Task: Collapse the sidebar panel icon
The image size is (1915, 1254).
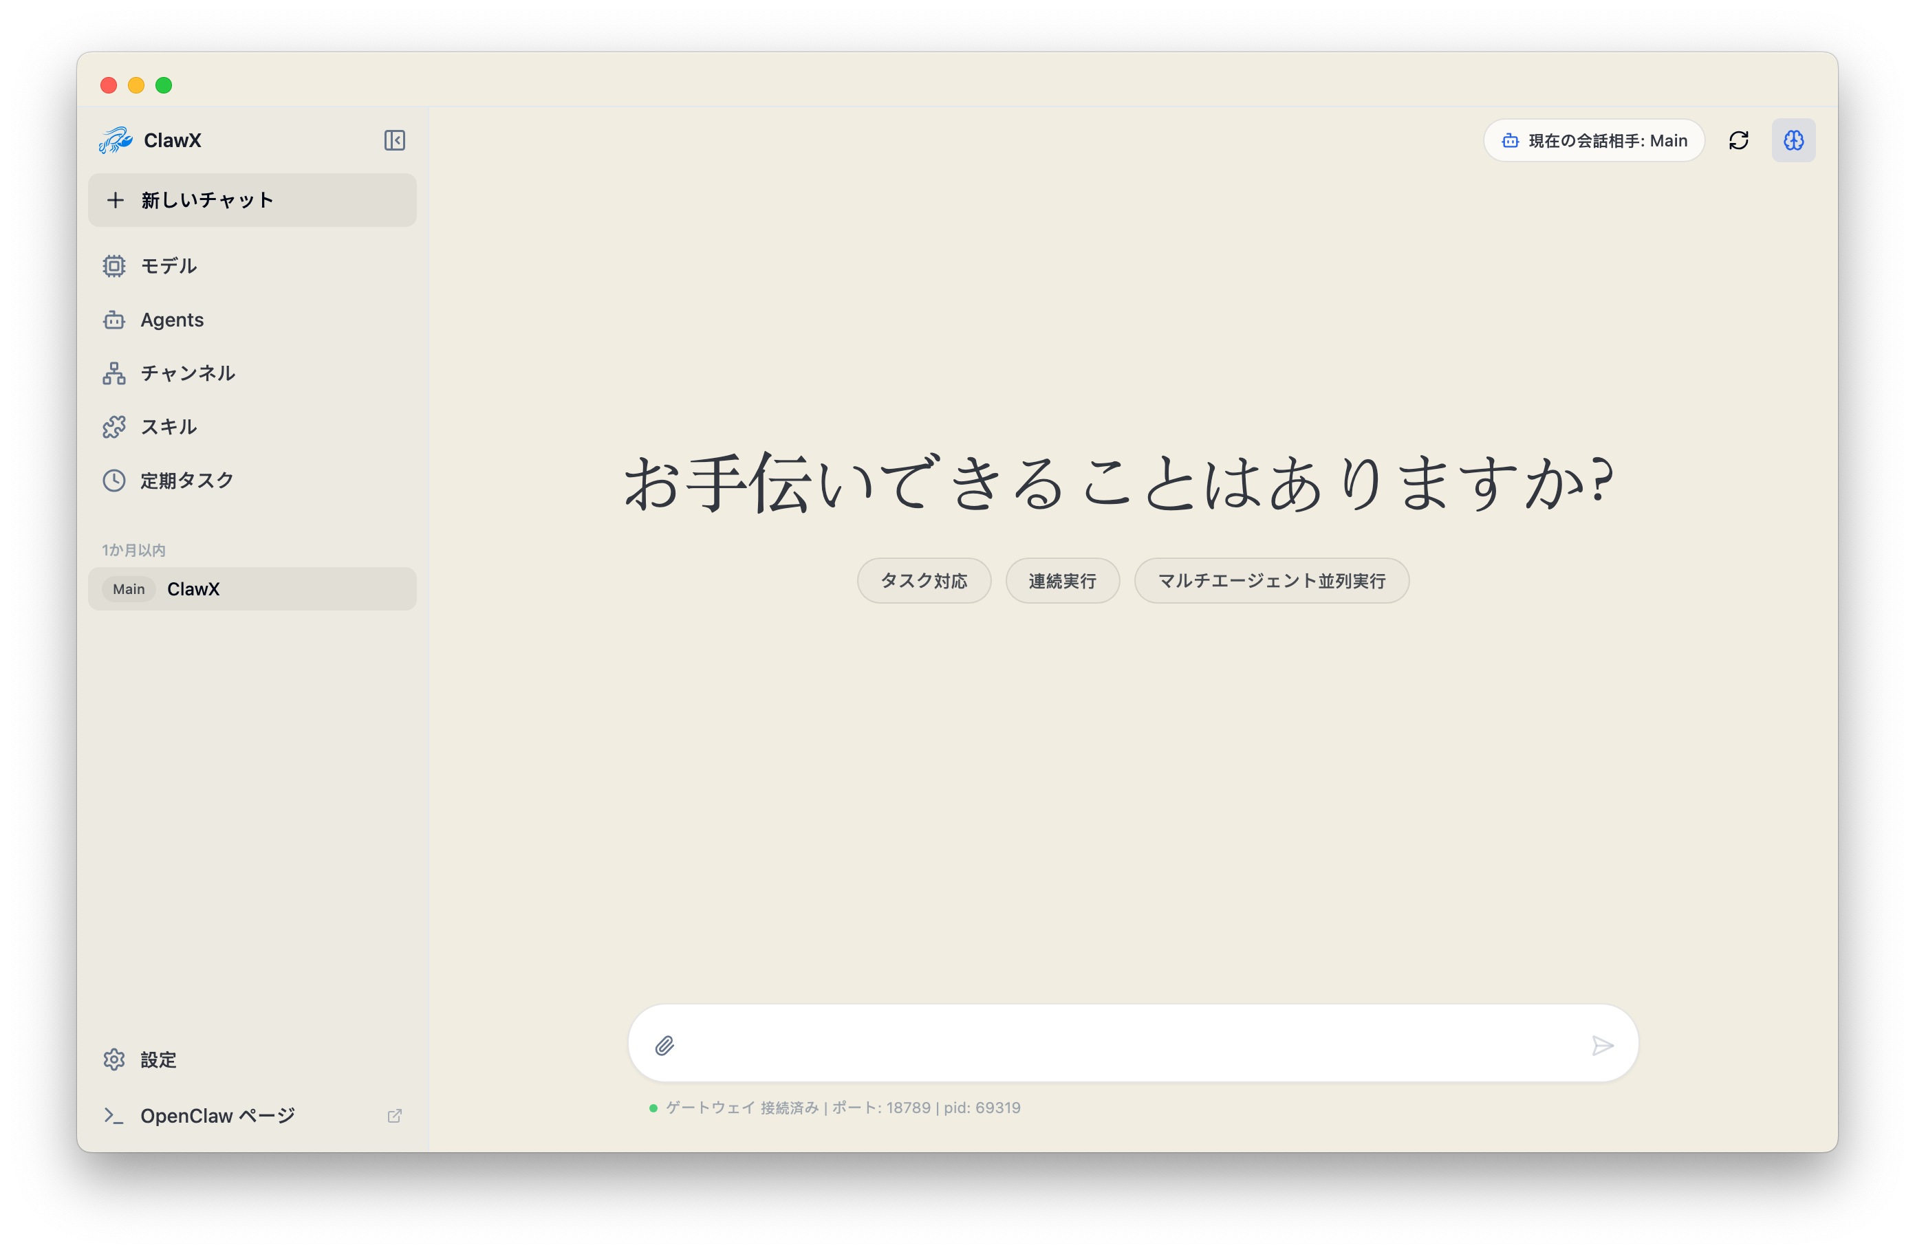Action: pyautogui.click(x=394, y=140)
